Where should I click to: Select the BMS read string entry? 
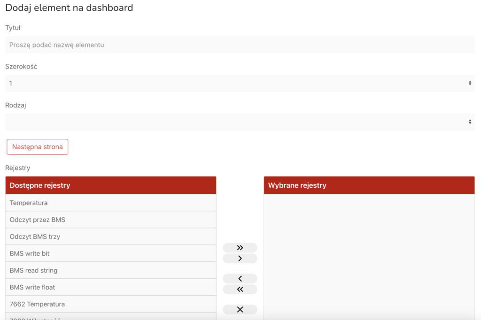(x=111, y=270)
